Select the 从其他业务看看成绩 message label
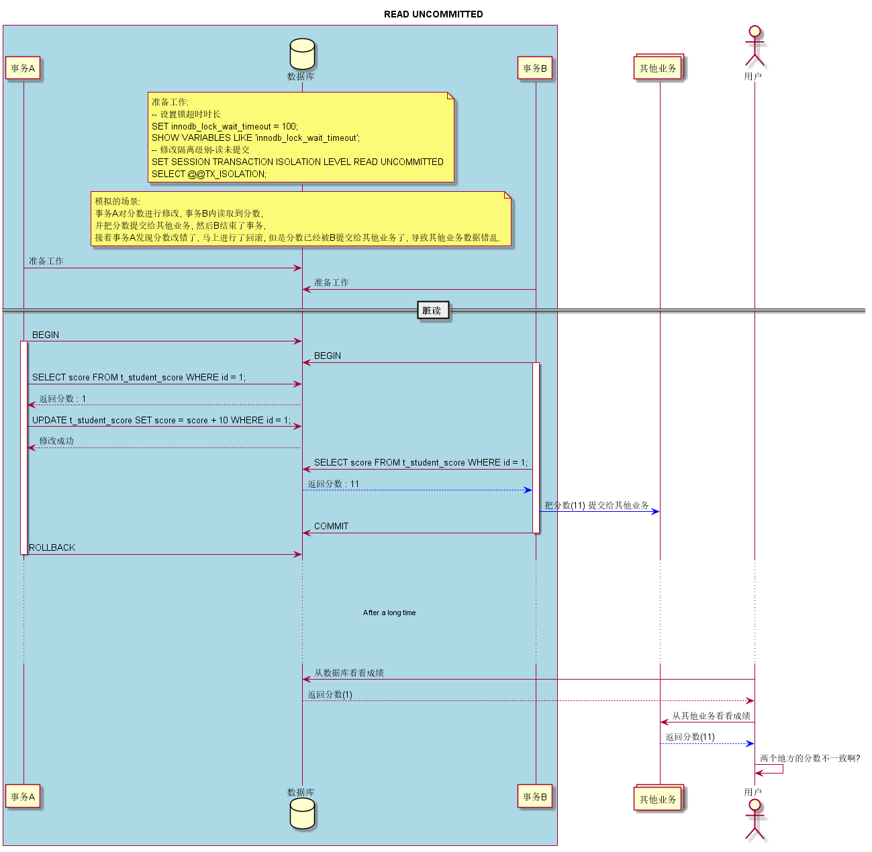The height and width of the screenshot is (852, 872). coord(712,716)
